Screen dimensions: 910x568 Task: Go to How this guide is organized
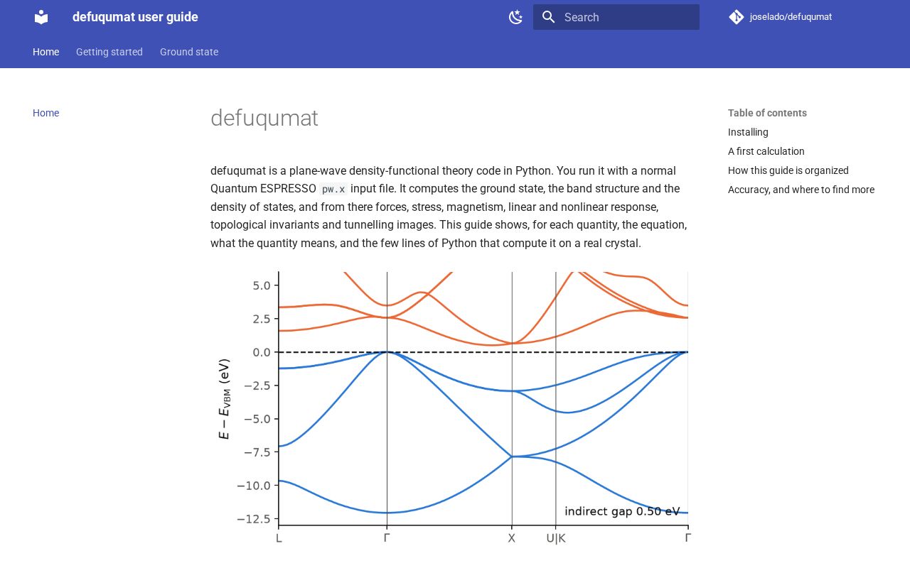[788, 170]
